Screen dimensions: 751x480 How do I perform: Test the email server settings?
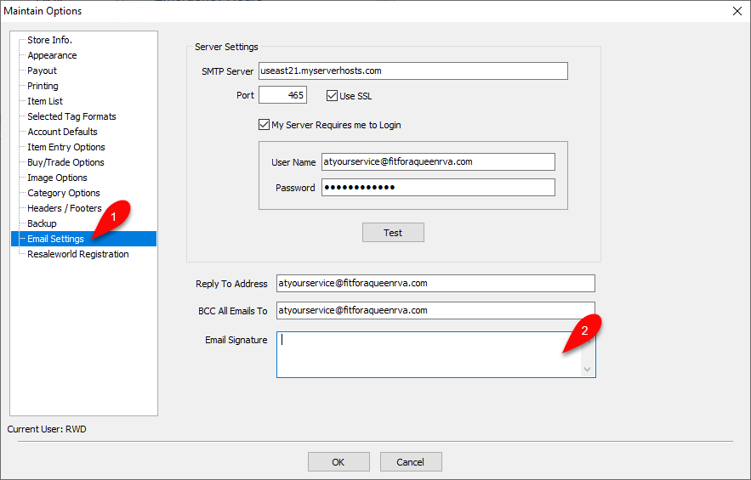(x=393, y=233)
